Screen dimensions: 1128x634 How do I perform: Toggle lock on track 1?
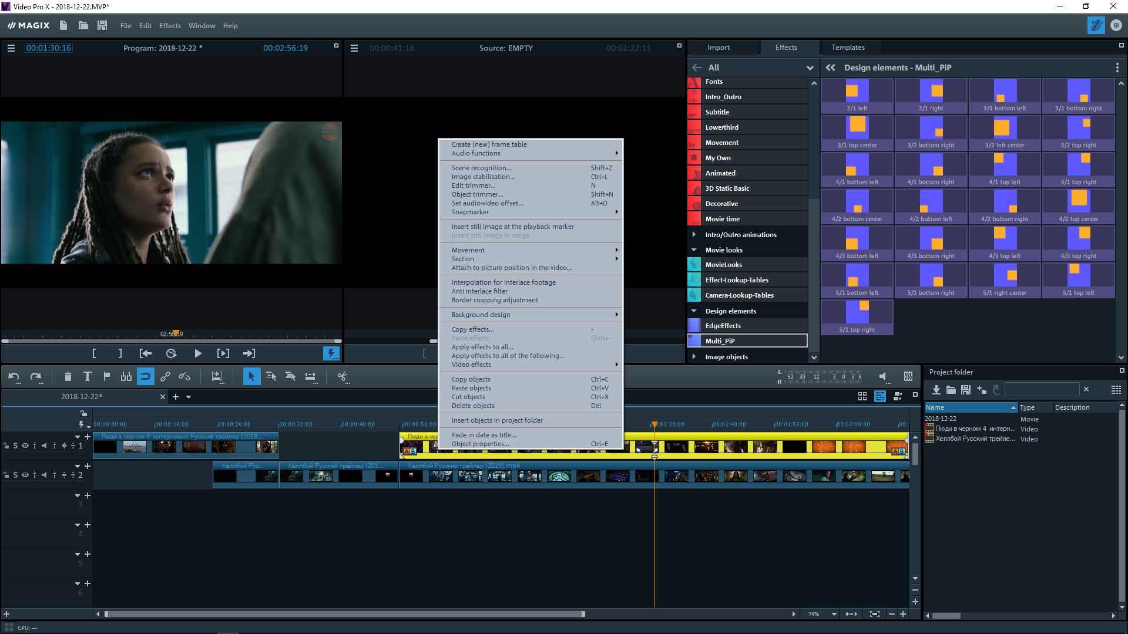pos(6,446)
